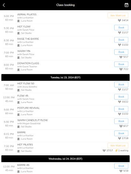Join Wait List for Aerial Pilates

[118, 15]
